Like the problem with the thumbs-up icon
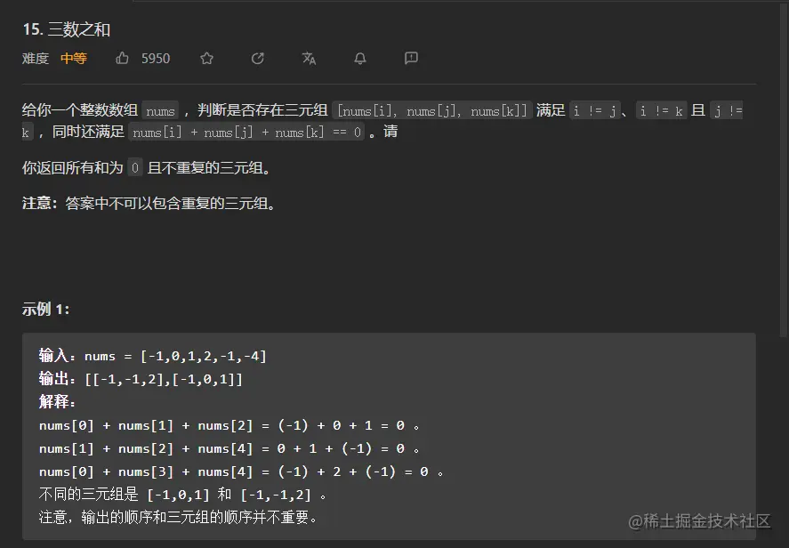The image size is (789, 548). [x=122, y=58]
